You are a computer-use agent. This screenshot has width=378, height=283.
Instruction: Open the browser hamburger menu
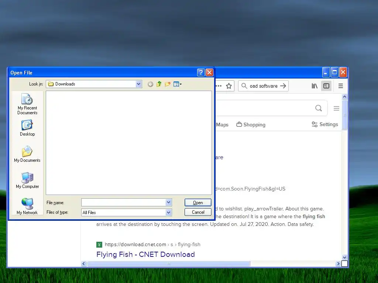point(341,86)
